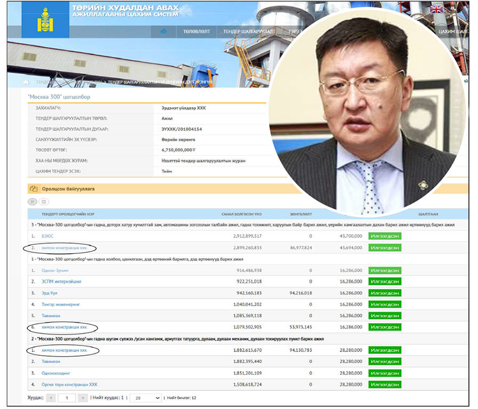Click the breadcrumb home icon
The width and height of the screenshot is (478, 409).
point(26,83)
